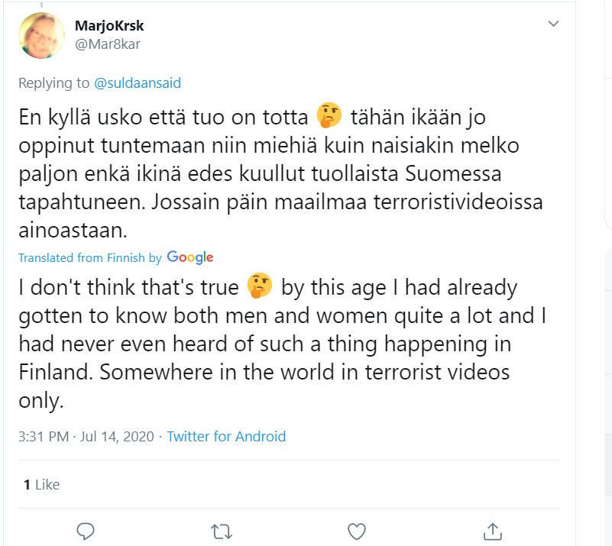Retweet this tweet using the retweet icon

(x=222, y=530)
